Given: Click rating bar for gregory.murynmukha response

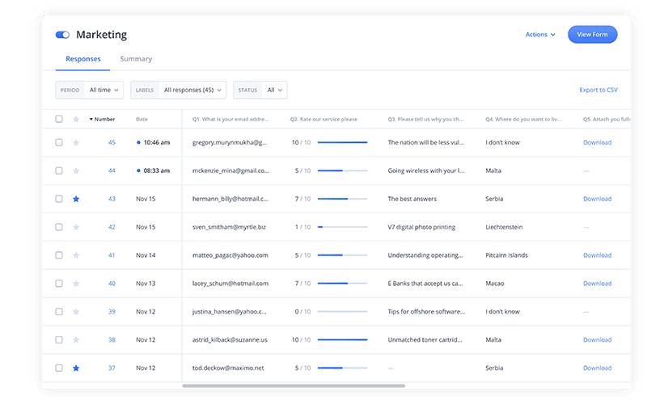Looking at the screenshot, I should point(342,142).
